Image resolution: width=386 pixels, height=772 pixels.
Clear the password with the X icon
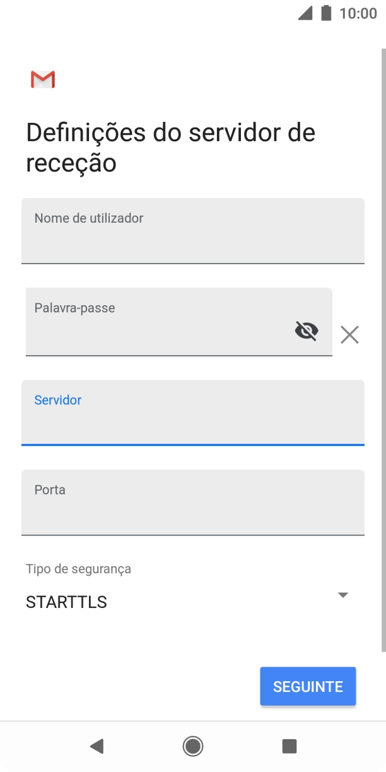(349, 335)
